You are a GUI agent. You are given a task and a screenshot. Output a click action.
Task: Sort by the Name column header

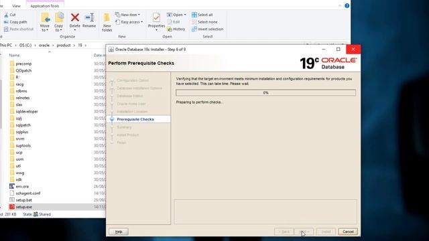point(14,55)
